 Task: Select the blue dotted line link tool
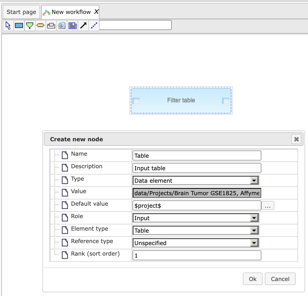point(94,25)
